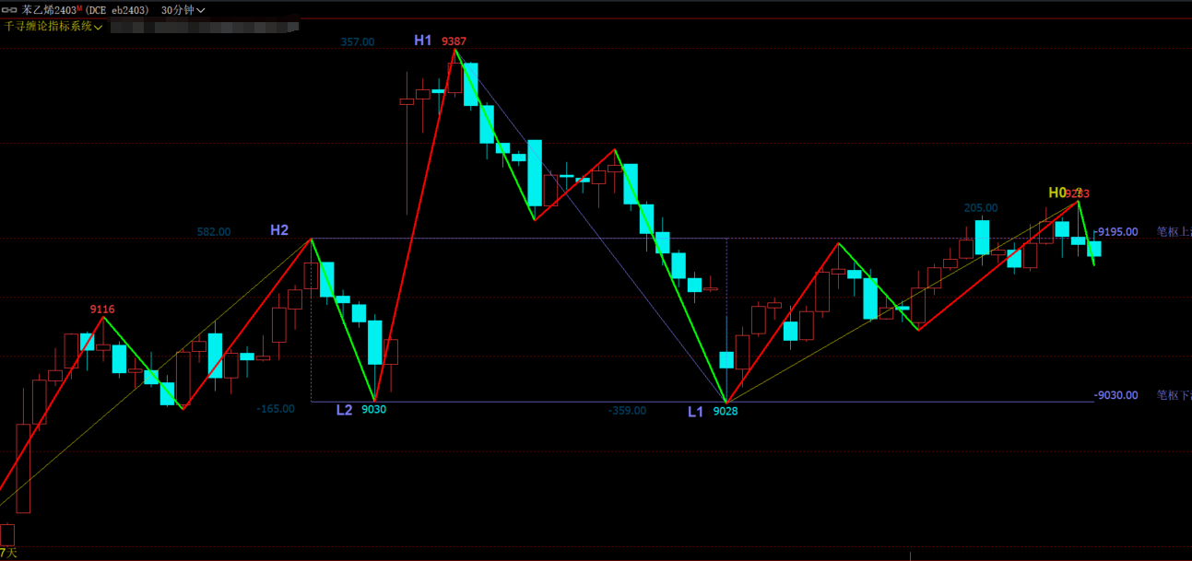Screen dimensions: 1192x561
Task: Click the 9030 low price label
Action: (x=373, y=410)
